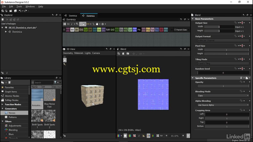Image resolution: width=253 pixels, height=142 pixels.
Task: Zoom out 2D view with minus button
Action: coord(167,136)
